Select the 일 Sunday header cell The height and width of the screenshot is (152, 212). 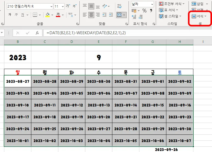(18, 72)
